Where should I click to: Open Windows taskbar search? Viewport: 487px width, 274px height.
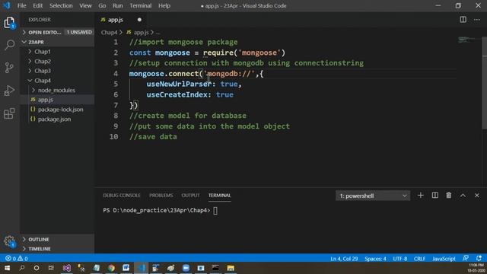22,268
